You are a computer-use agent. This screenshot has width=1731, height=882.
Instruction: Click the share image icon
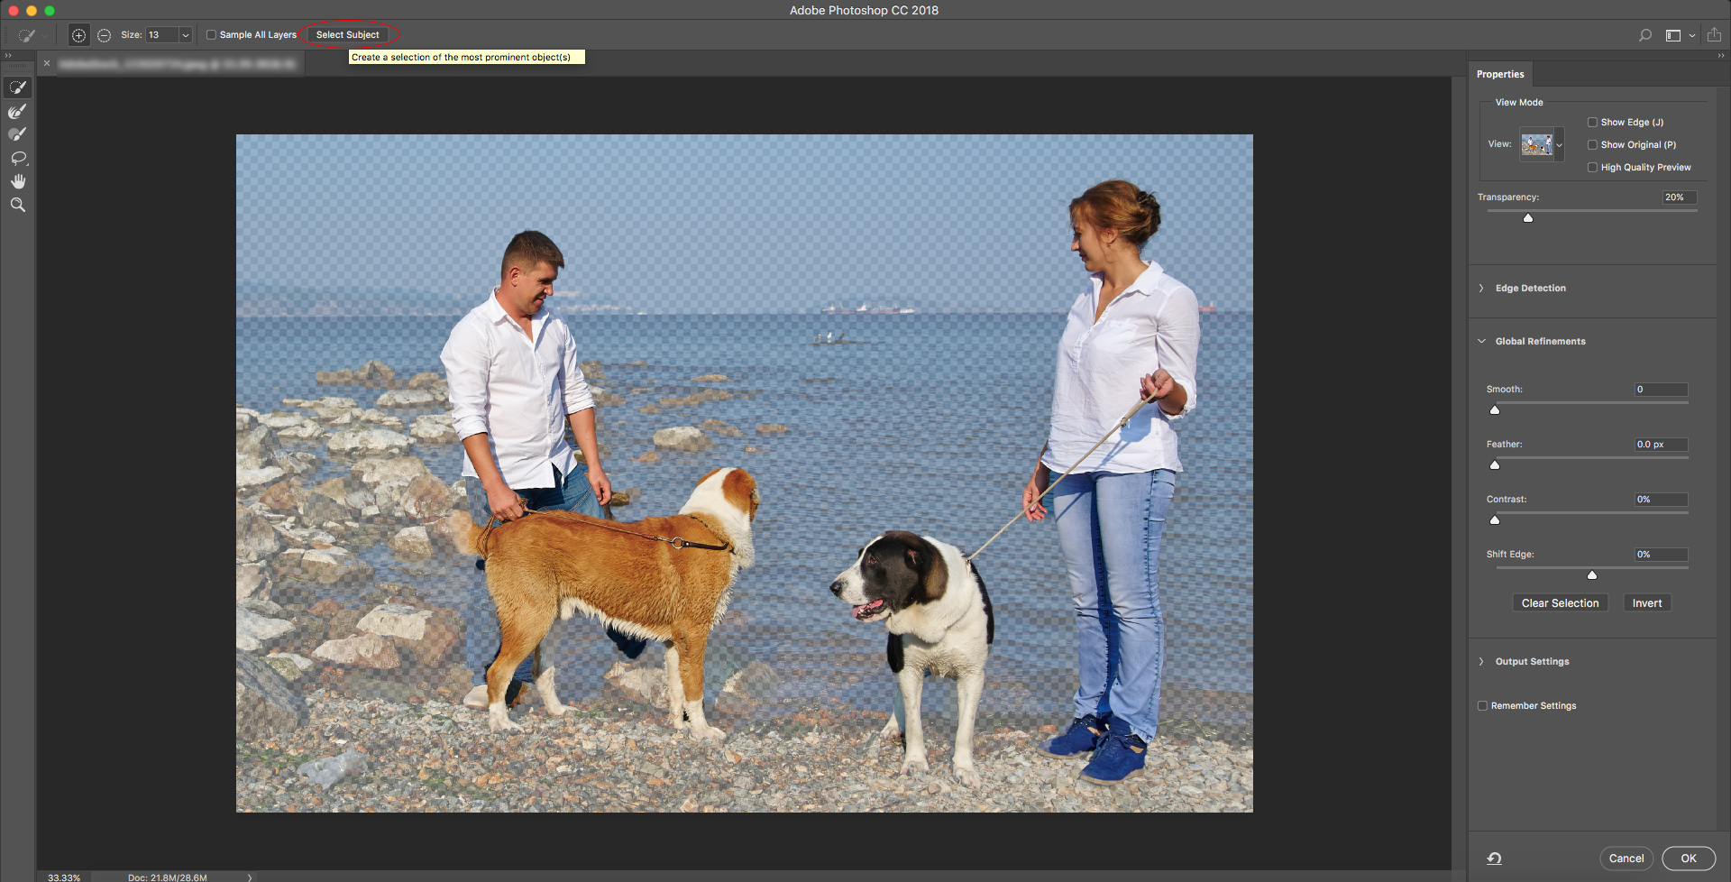[1714, 35]
